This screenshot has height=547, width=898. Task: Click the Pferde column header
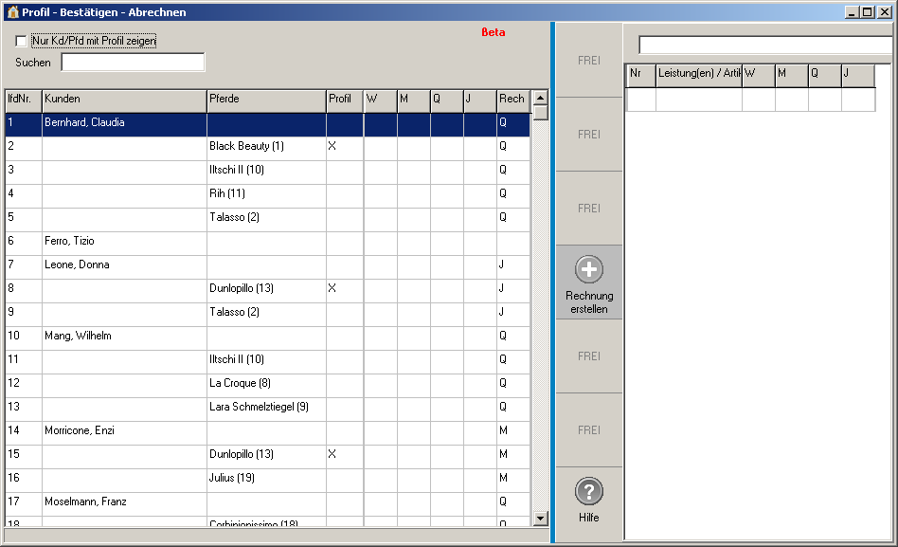265,100
